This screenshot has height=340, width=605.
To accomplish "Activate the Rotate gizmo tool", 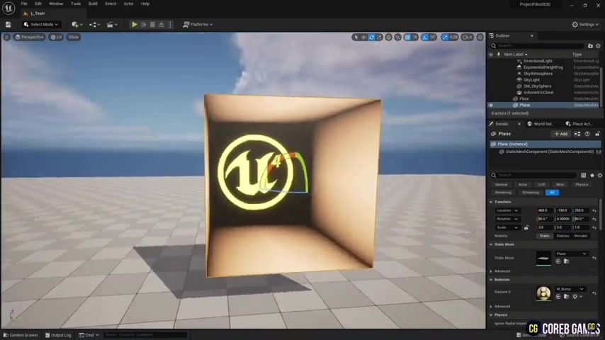I will pos(371,37).
